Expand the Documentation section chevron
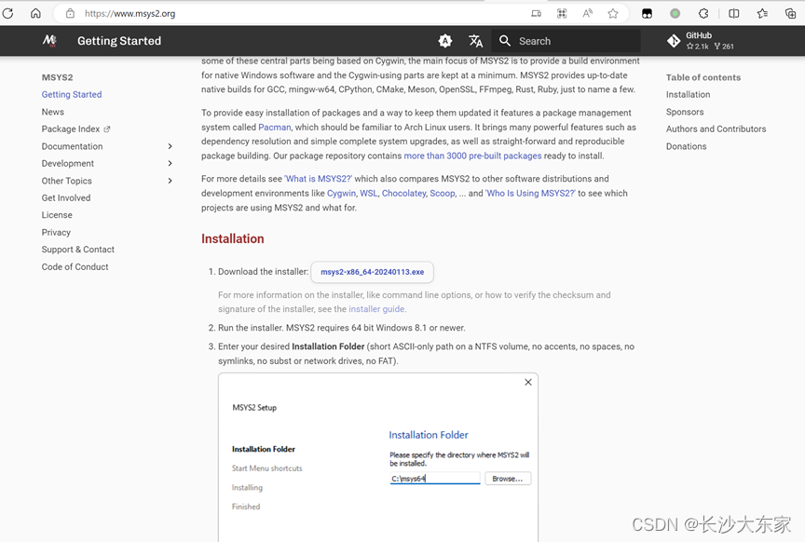 coord(170,146)
